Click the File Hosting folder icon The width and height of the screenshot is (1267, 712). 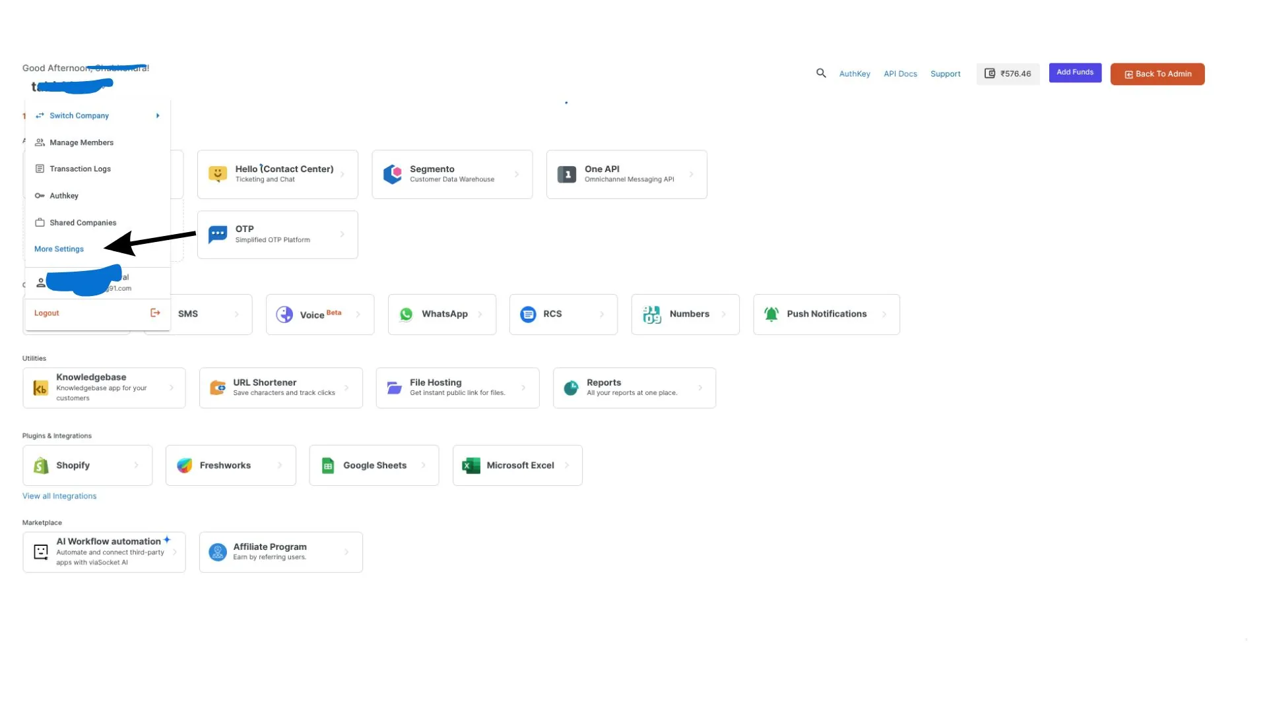pyautogui.click(x=395, y=388)
